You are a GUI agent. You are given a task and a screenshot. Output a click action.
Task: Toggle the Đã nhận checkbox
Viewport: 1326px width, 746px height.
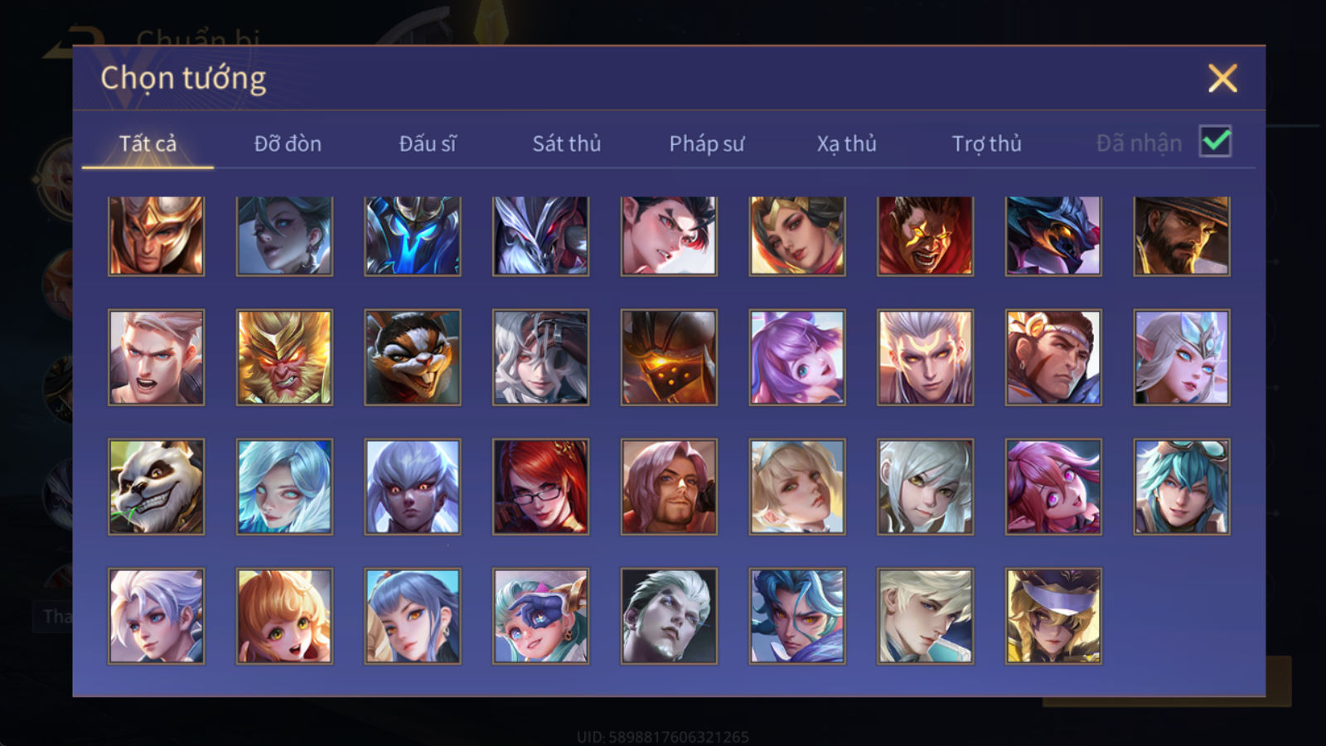tap(1215, 141)
